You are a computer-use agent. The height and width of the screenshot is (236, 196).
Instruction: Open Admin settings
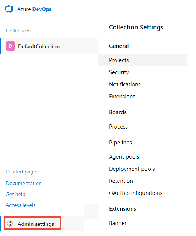point(32,224)
